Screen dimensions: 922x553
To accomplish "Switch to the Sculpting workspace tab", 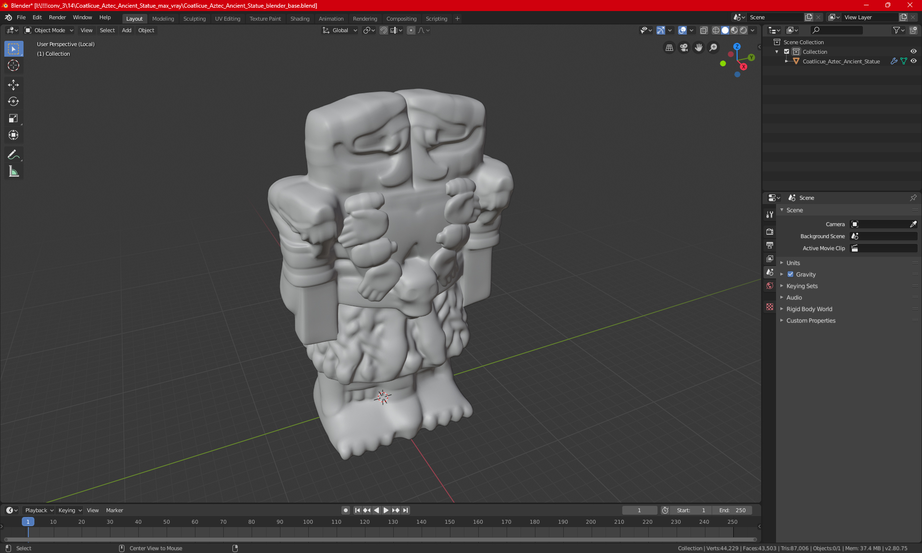I will pos(194,19).
